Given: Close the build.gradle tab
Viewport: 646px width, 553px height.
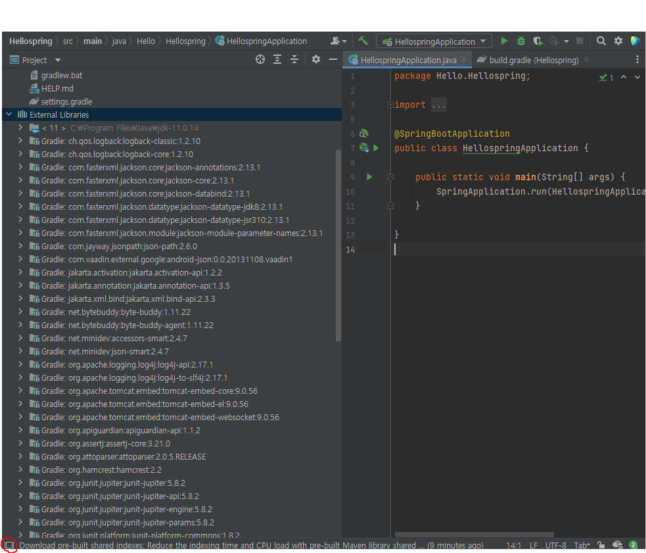Looking at the screenshot, I should tap(586, 59).
